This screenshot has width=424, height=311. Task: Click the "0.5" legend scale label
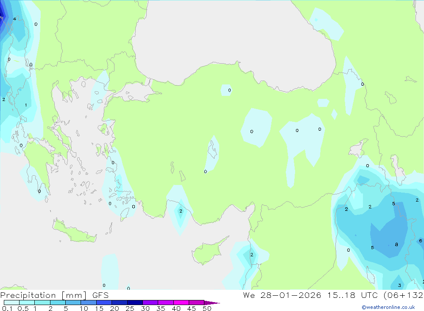(x=23, y=308)
